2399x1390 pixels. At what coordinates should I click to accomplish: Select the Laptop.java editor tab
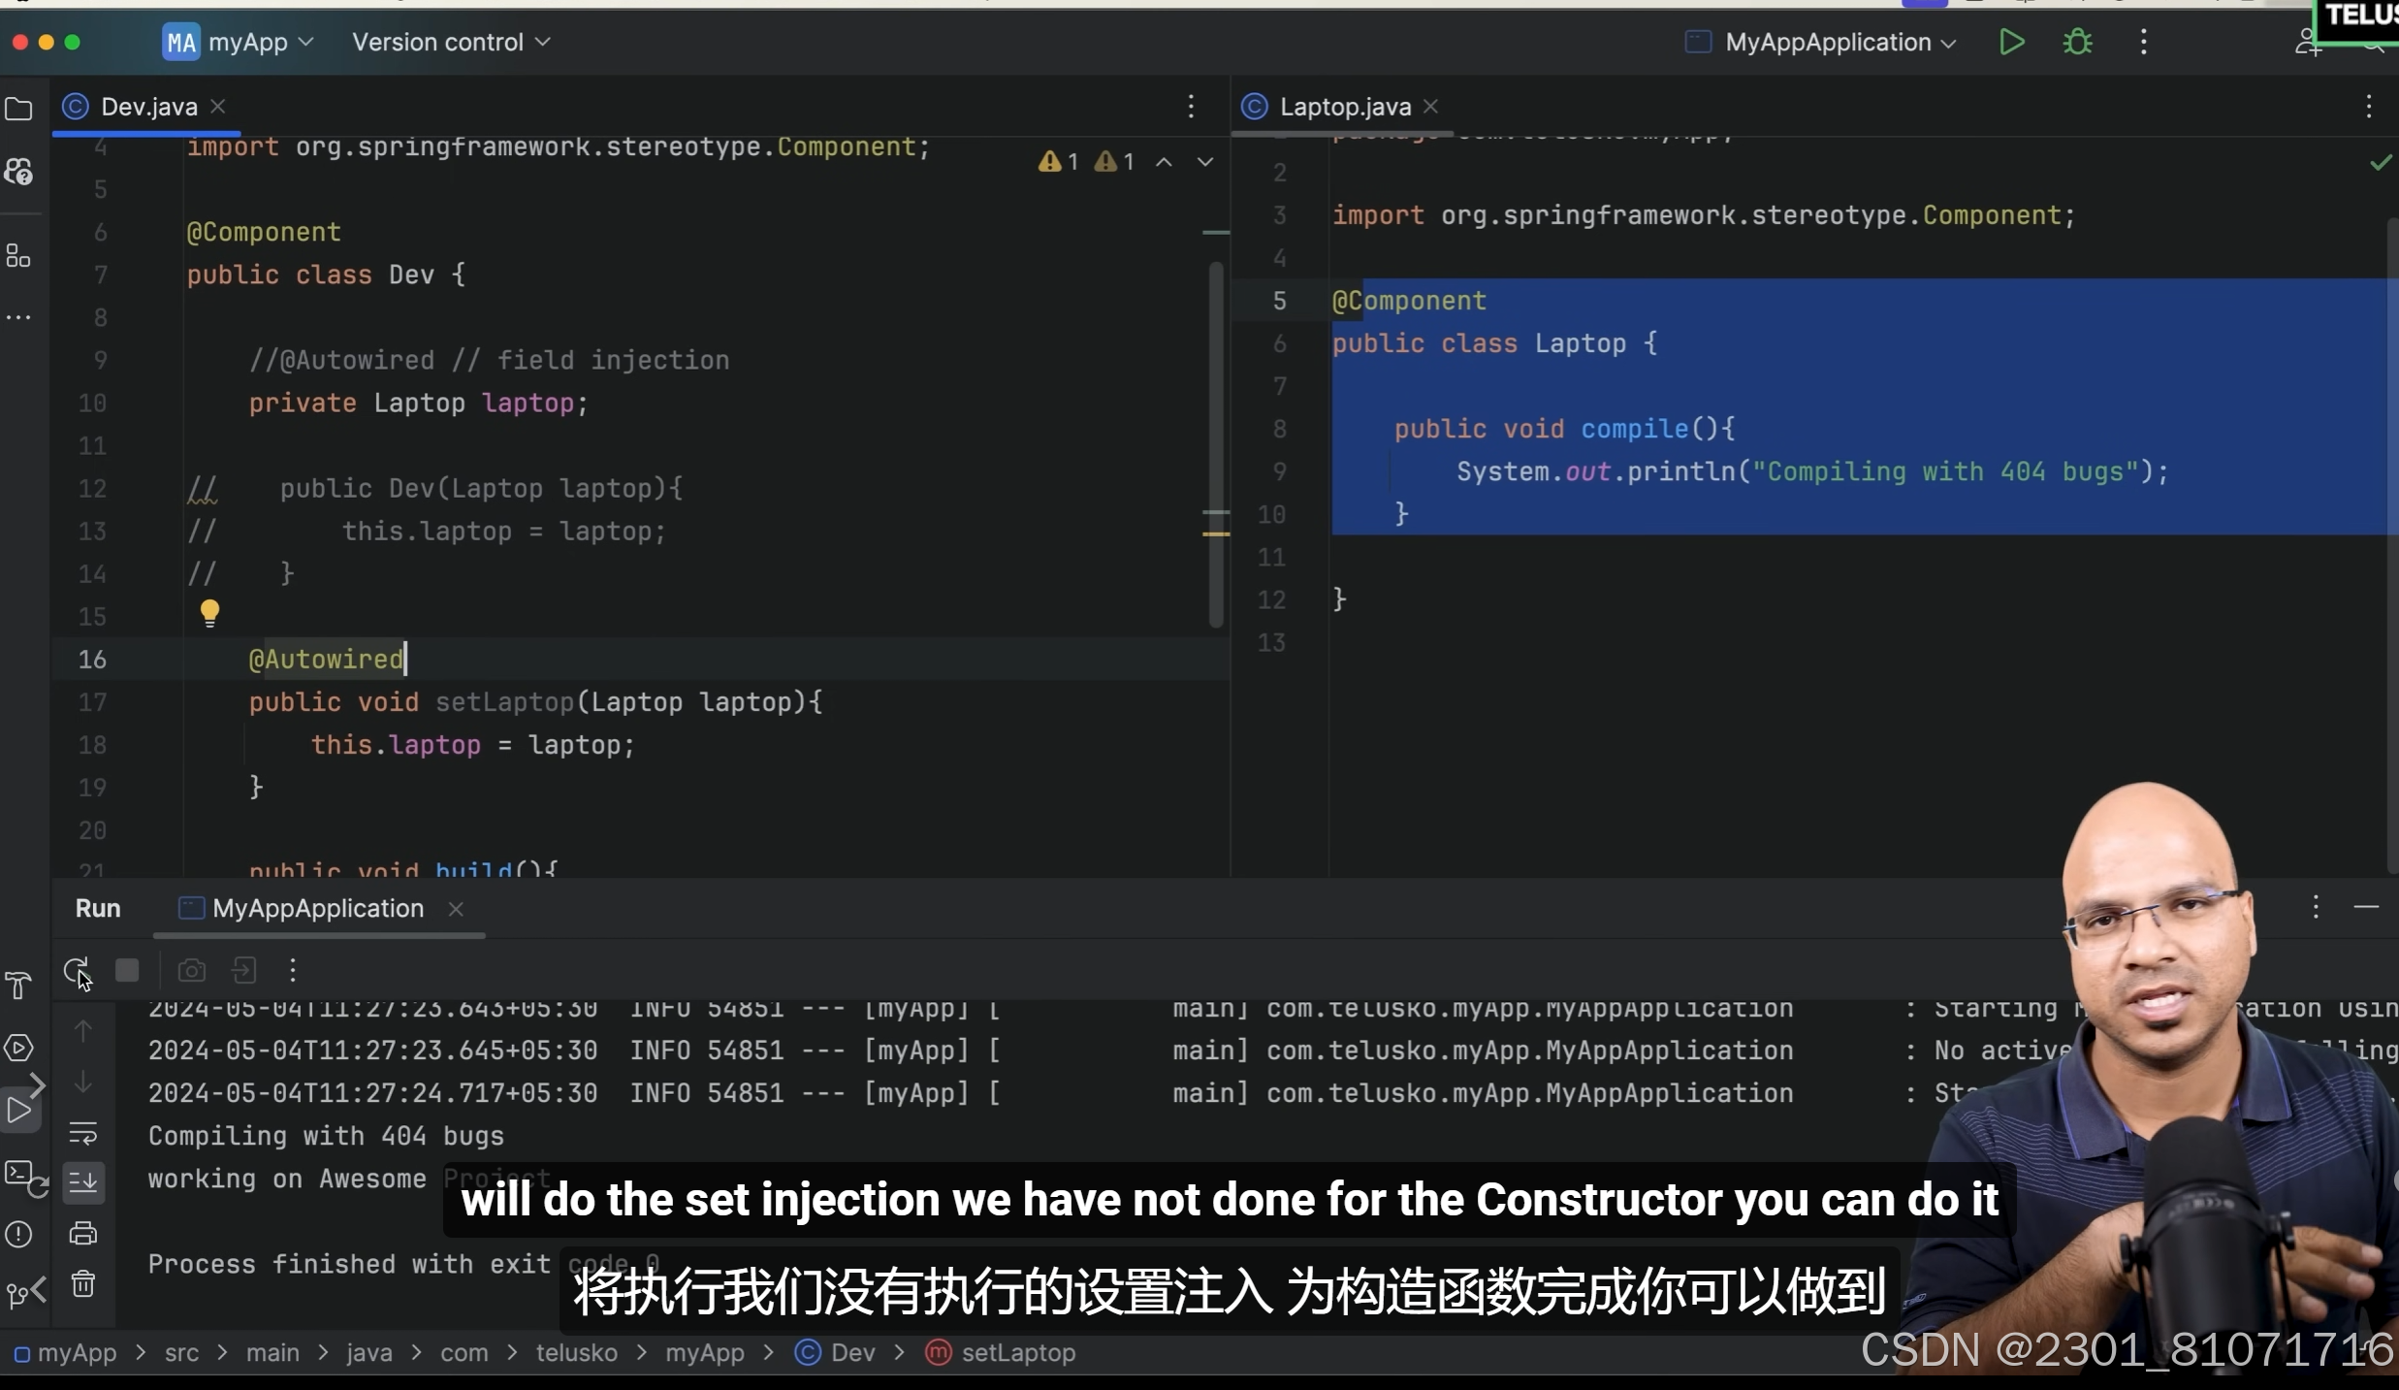click(x=1344, y=107)
